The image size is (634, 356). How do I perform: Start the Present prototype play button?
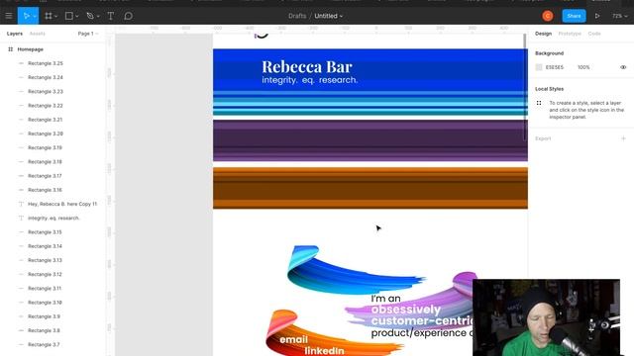click(597, 16)
